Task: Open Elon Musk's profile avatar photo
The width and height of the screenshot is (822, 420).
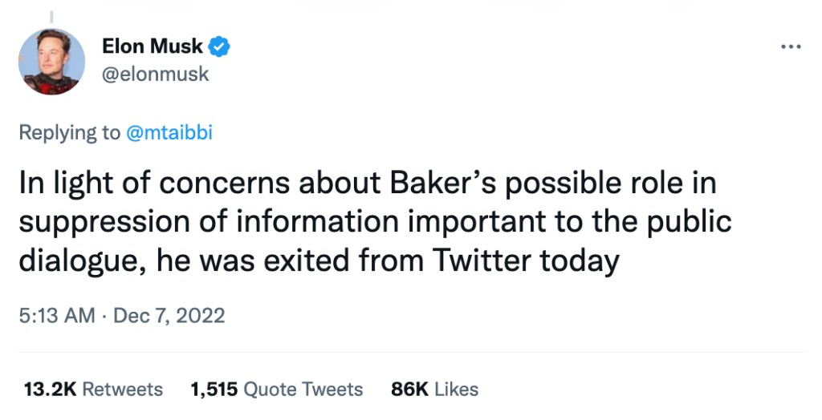Action: click(51, 62)
